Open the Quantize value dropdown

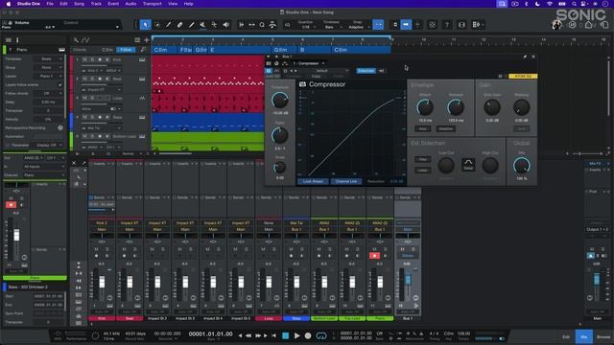306,27
